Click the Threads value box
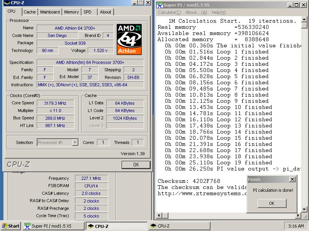This screenshot has height=231, width=309. click(x=138, y=142)
